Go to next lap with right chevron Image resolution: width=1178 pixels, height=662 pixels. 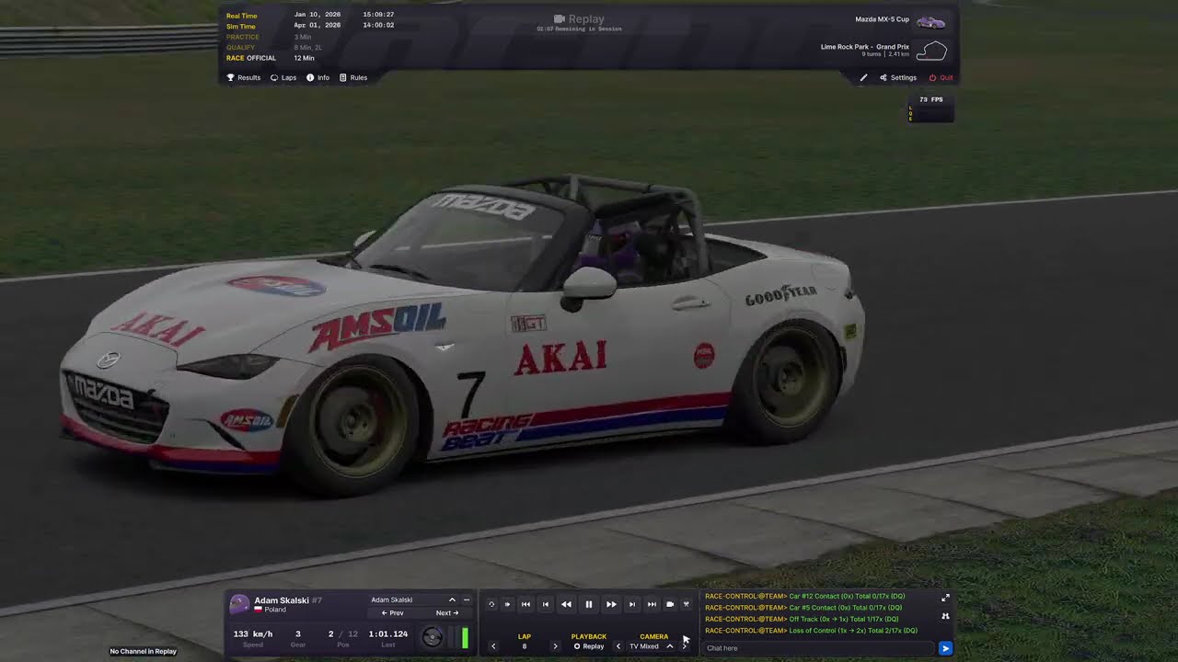555,646
